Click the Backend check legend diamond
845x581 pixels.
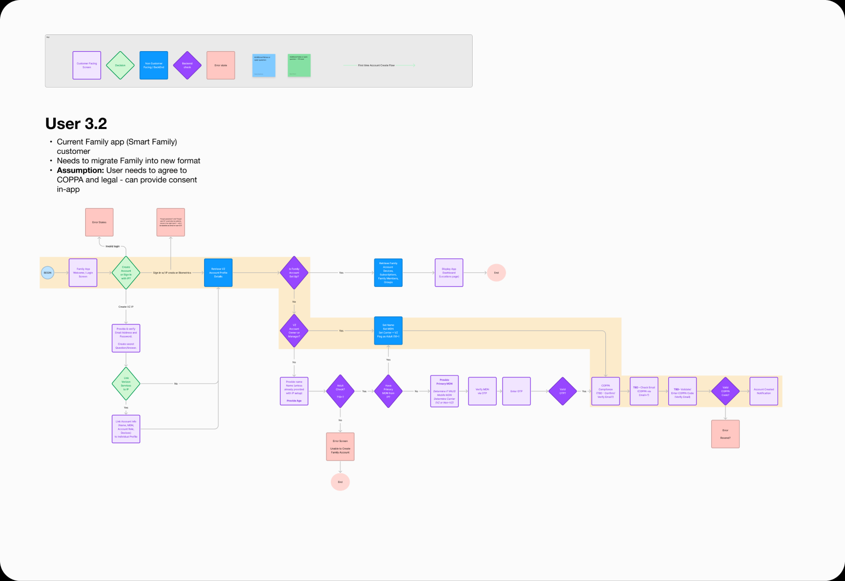[187, 65]
